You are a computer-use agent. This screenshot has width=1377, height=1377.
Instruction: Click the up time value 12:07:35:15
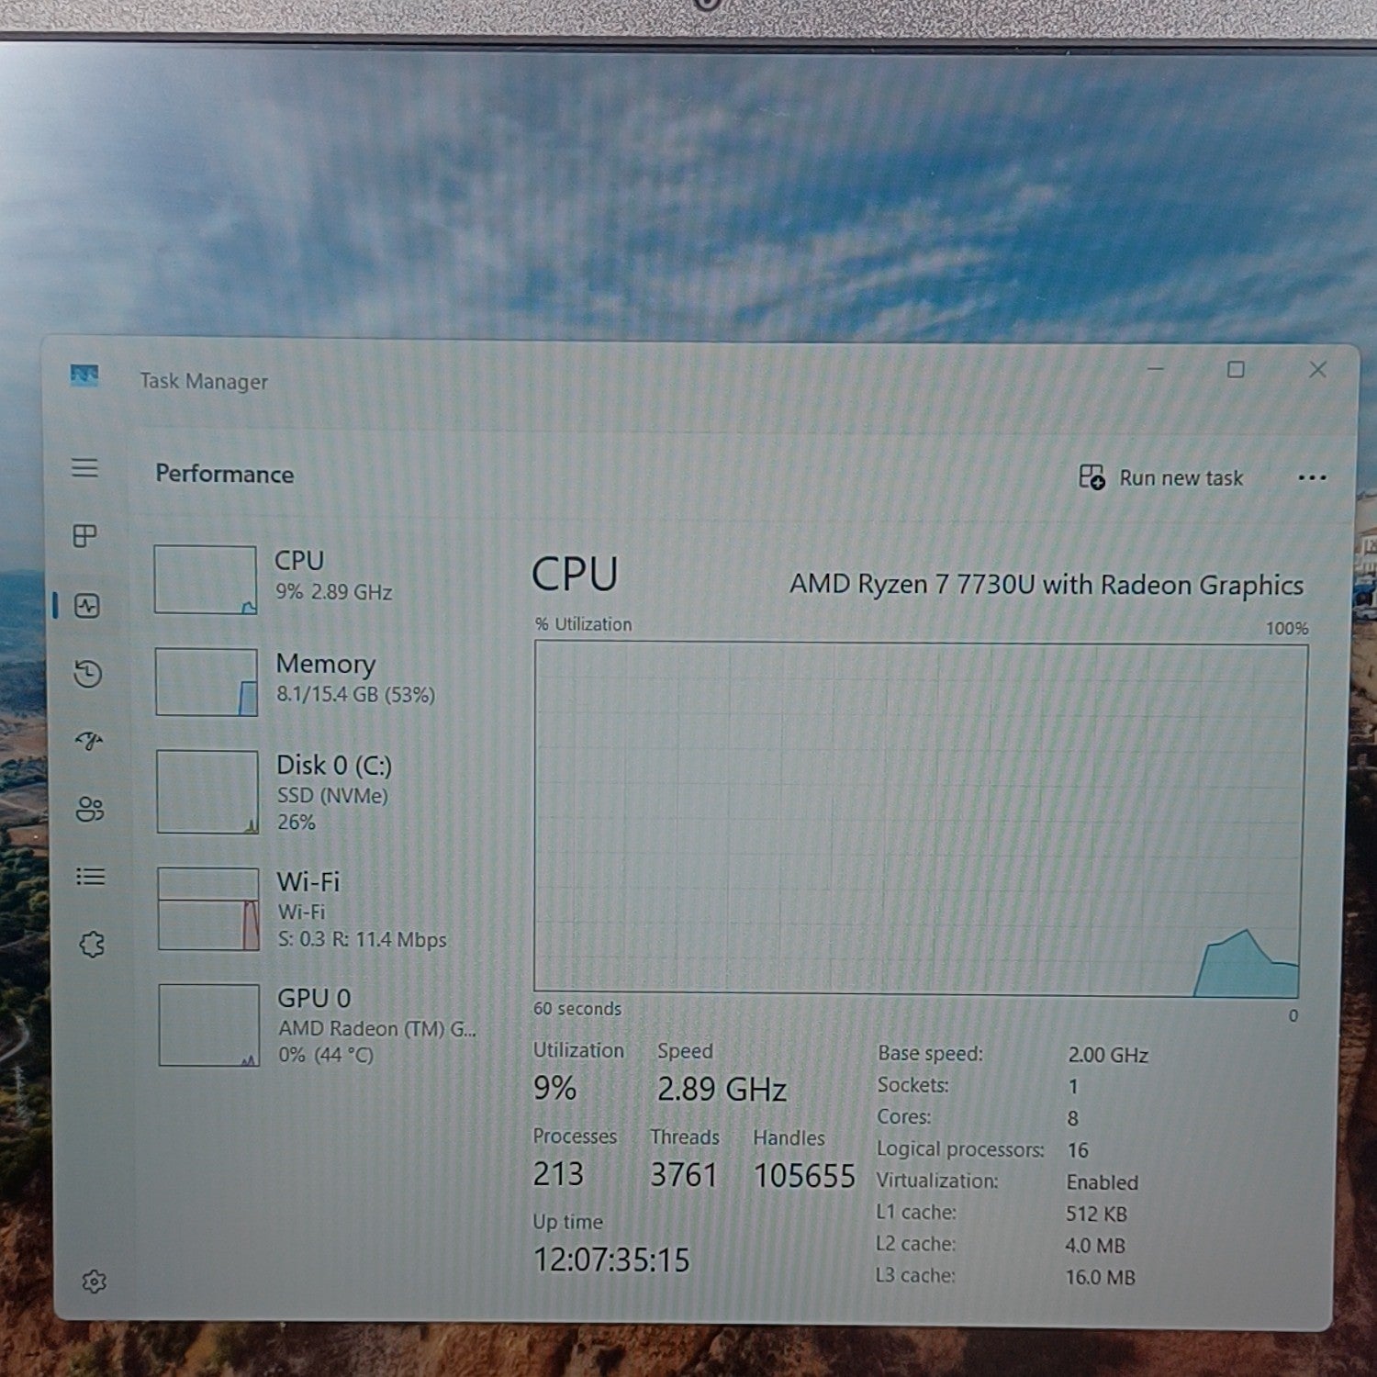pos(611,1259)
